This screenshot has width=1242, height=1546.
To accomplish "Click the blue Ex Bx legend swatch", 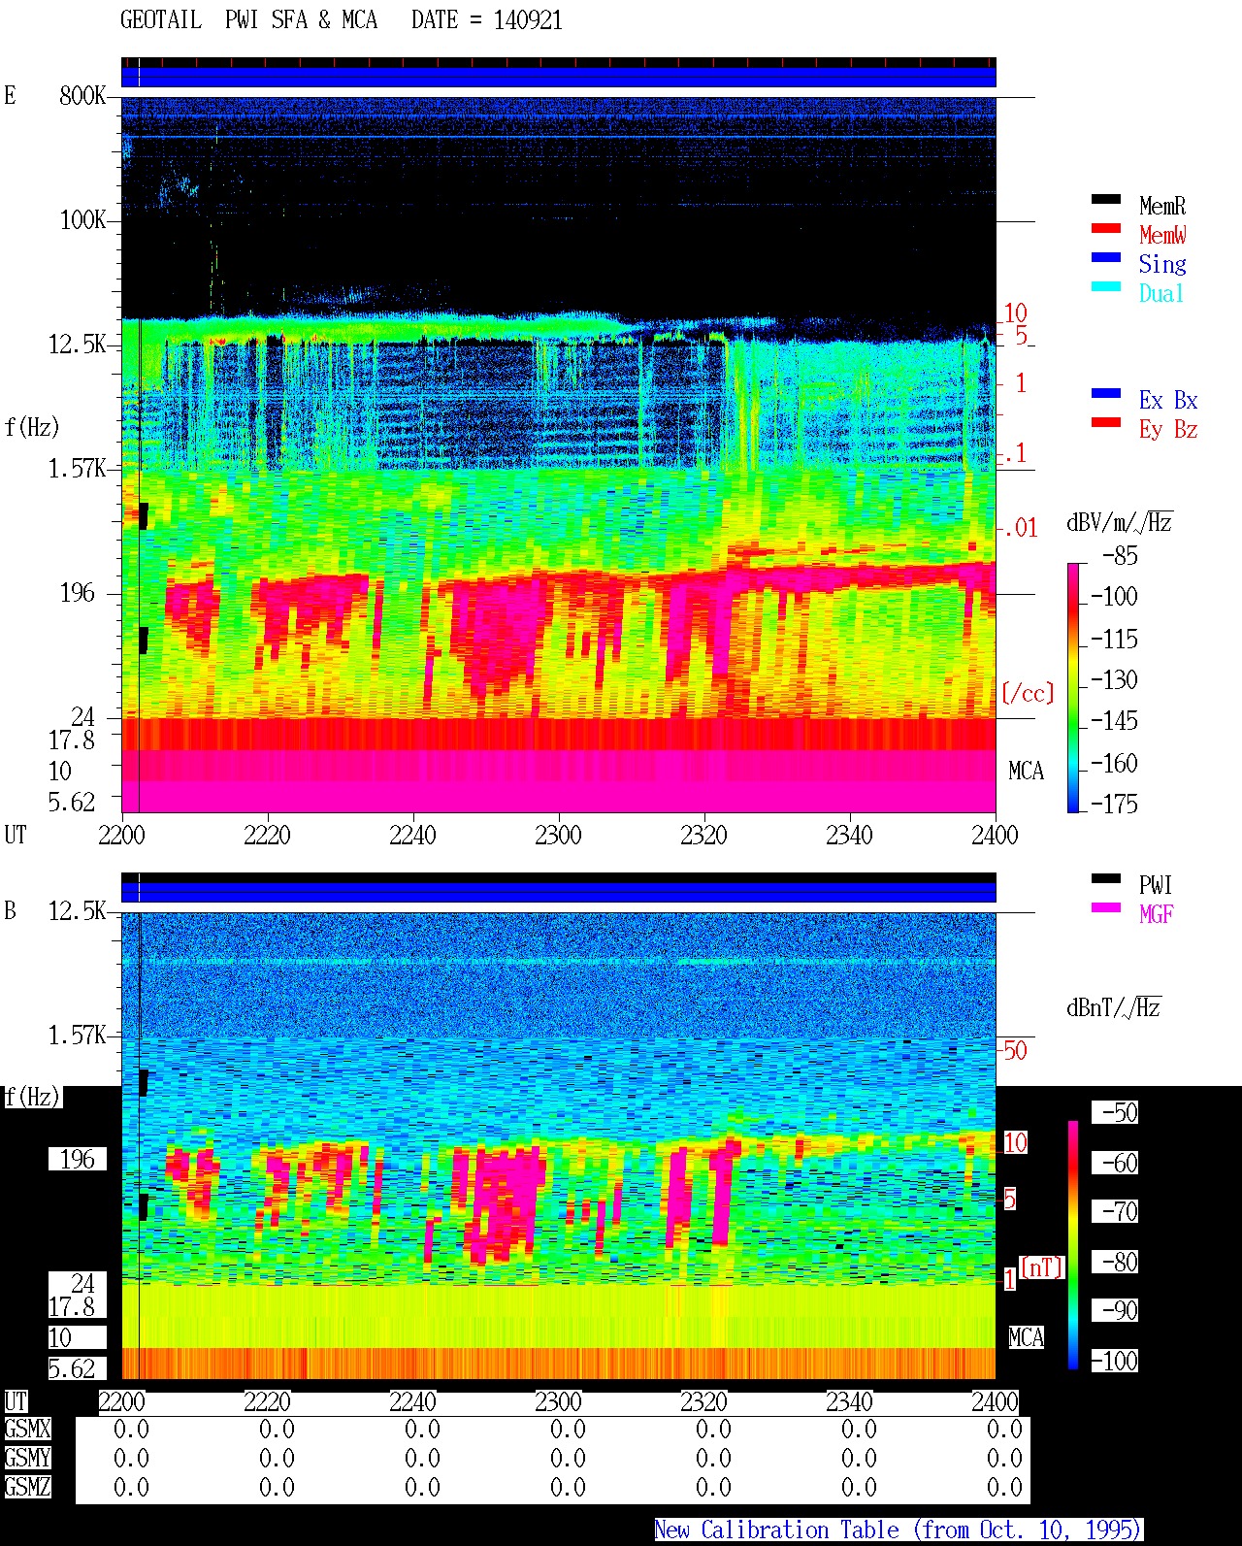I will [1106, 393].
